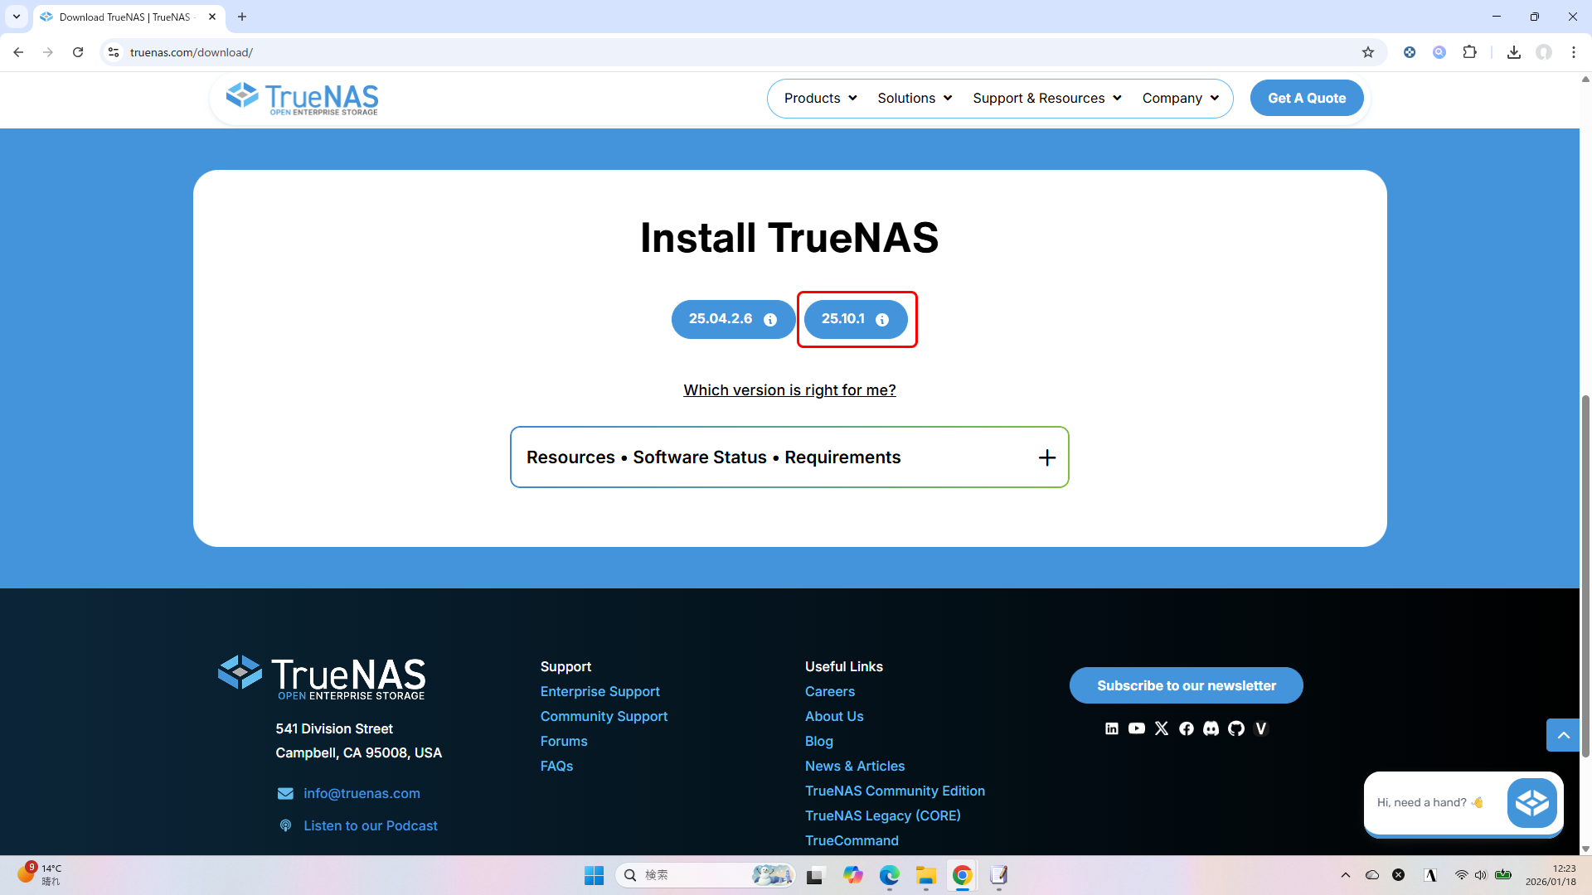
Task: Open the Facebook social icon
Action: 1187,728
